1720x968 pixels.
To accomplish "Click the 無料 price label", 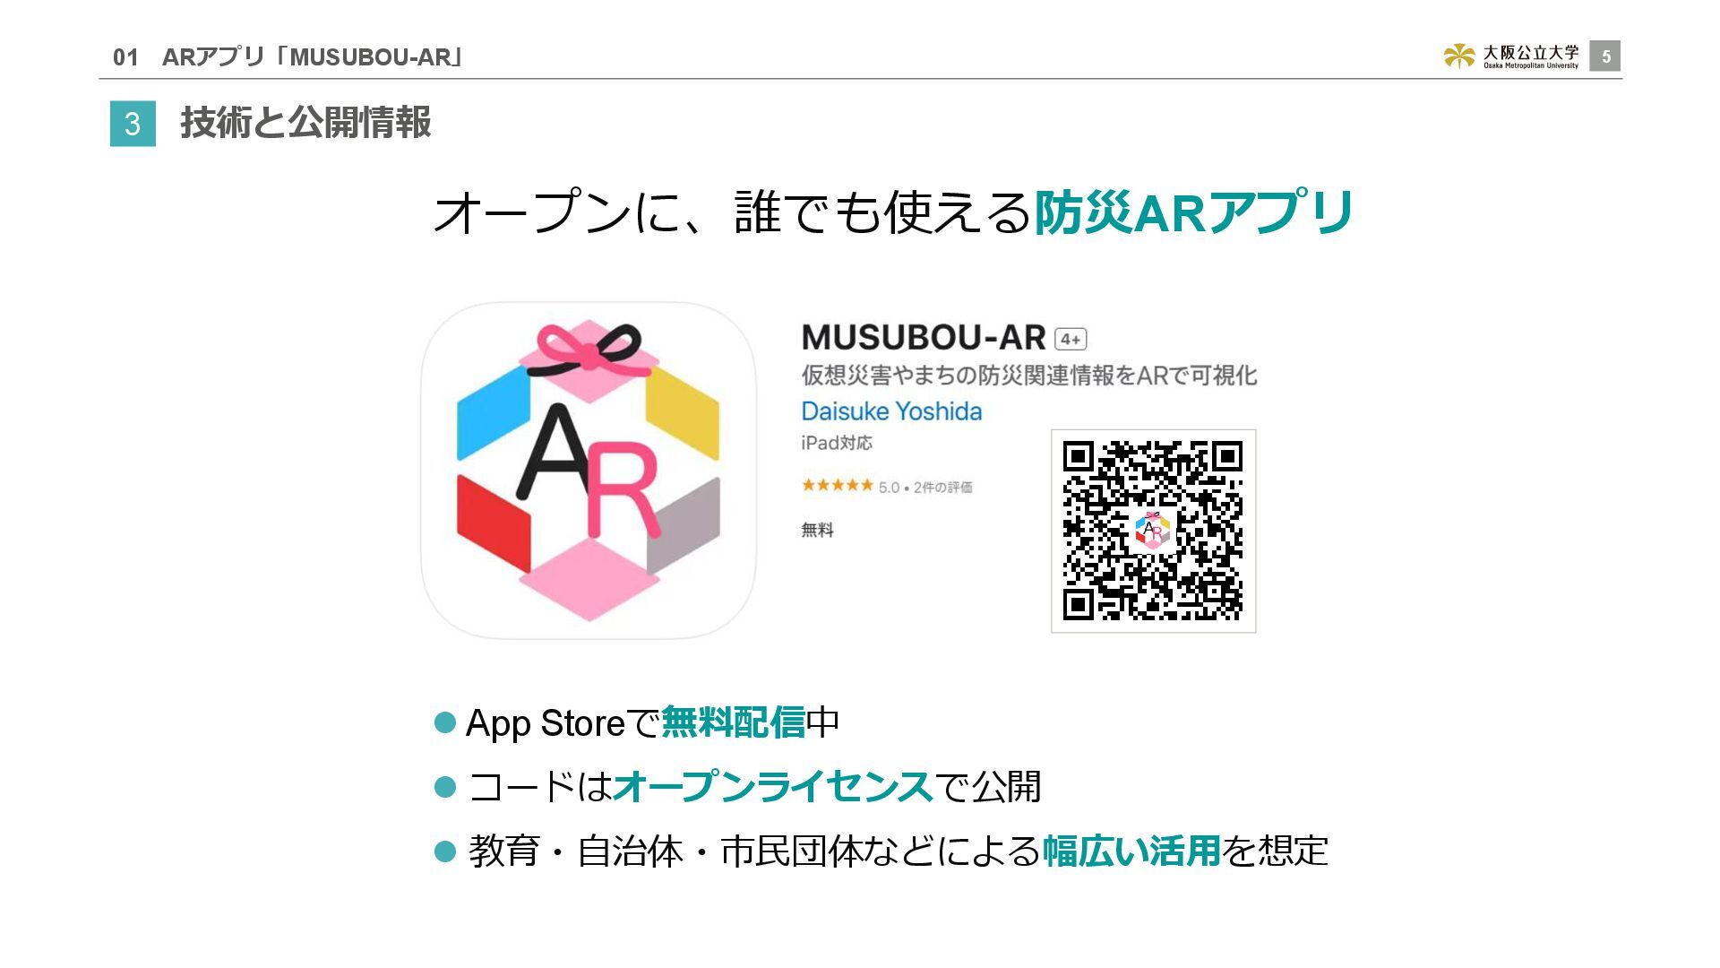I will pos(817,530).
